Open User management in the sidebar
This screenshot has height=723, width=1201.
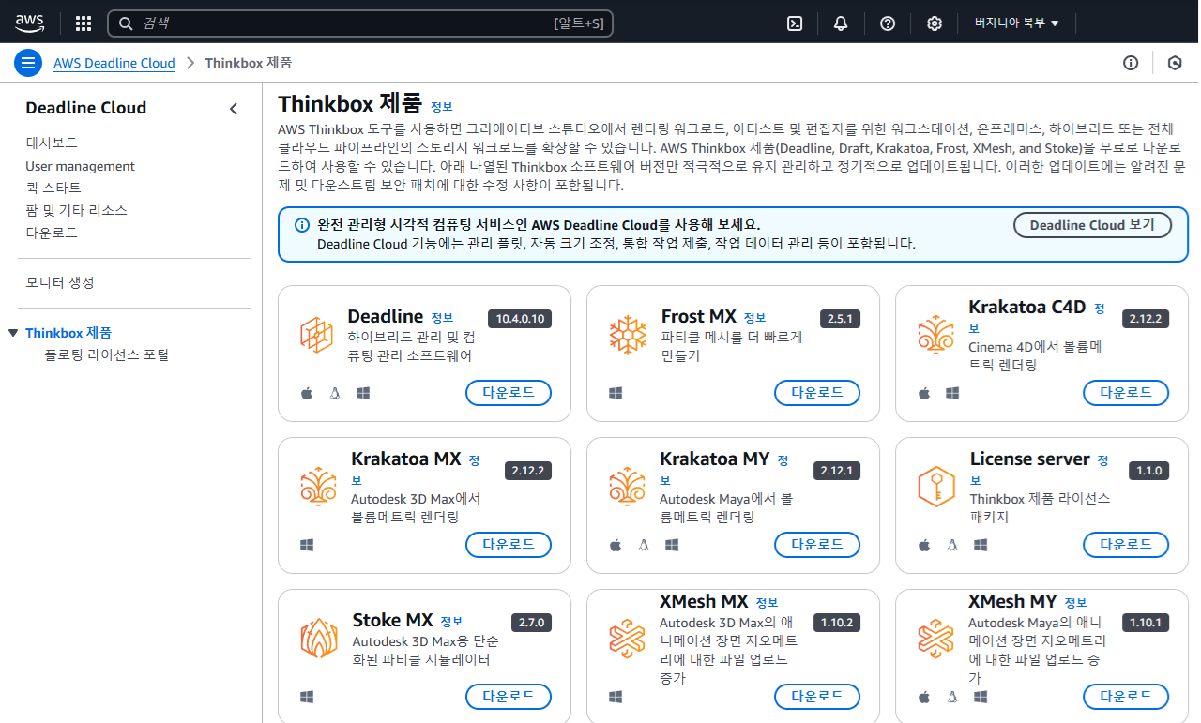(81, 166)
